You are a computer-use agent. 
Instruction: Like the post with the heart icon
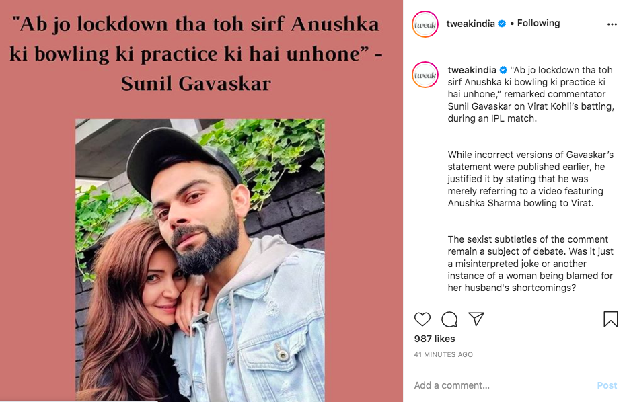tap(422, 319)
